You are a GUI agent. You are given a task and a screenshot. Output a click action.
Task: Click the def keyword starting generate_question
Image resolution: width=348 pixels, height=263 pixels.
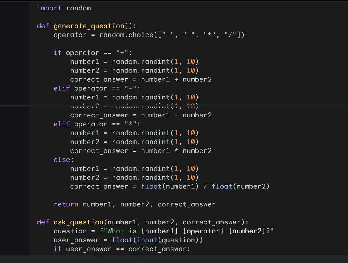click(42, 26)
